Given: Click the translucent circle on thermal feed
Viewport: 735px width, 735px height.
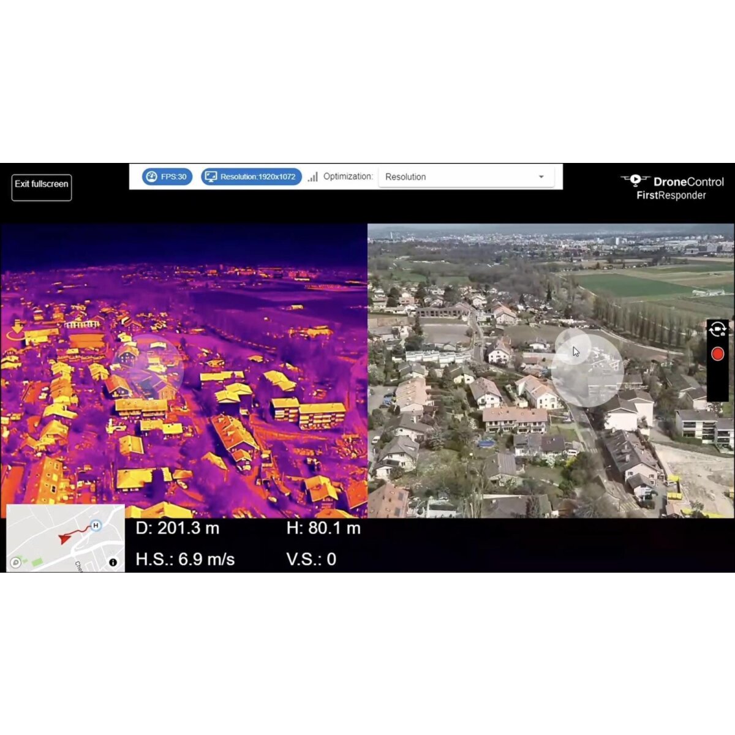Looking at the screenshot, I should (148, 368).
